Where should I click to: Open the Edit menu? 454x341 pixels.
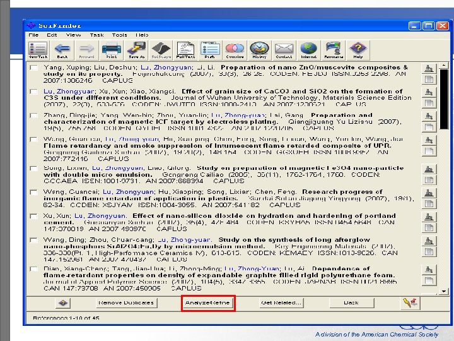coord(52,35)
